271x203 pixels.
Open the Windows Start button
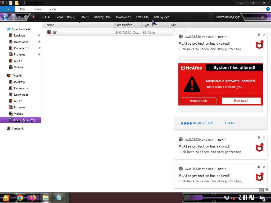(x=6, y=198)
